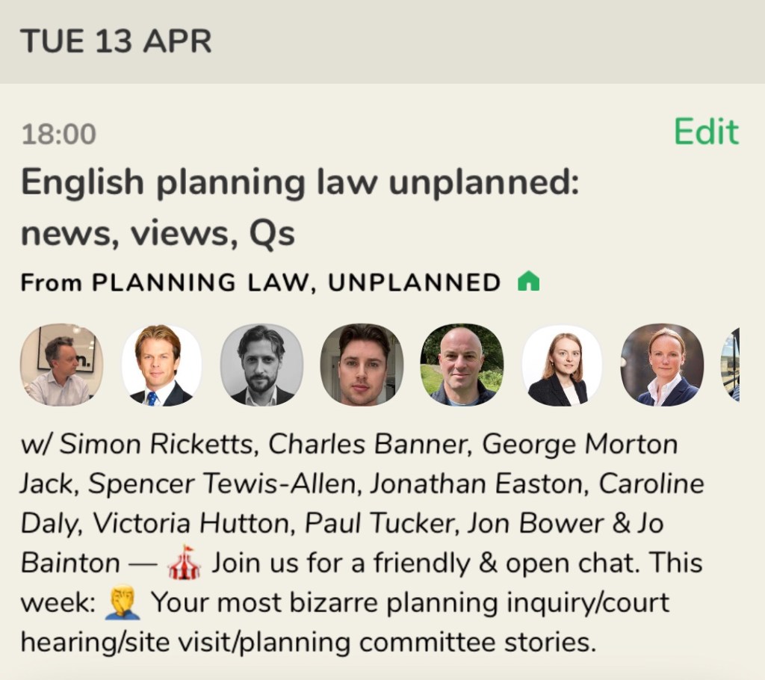Tap the close-up dark-haired man avatar
Viewport: 765px width, 680px height.
point(362,365)
